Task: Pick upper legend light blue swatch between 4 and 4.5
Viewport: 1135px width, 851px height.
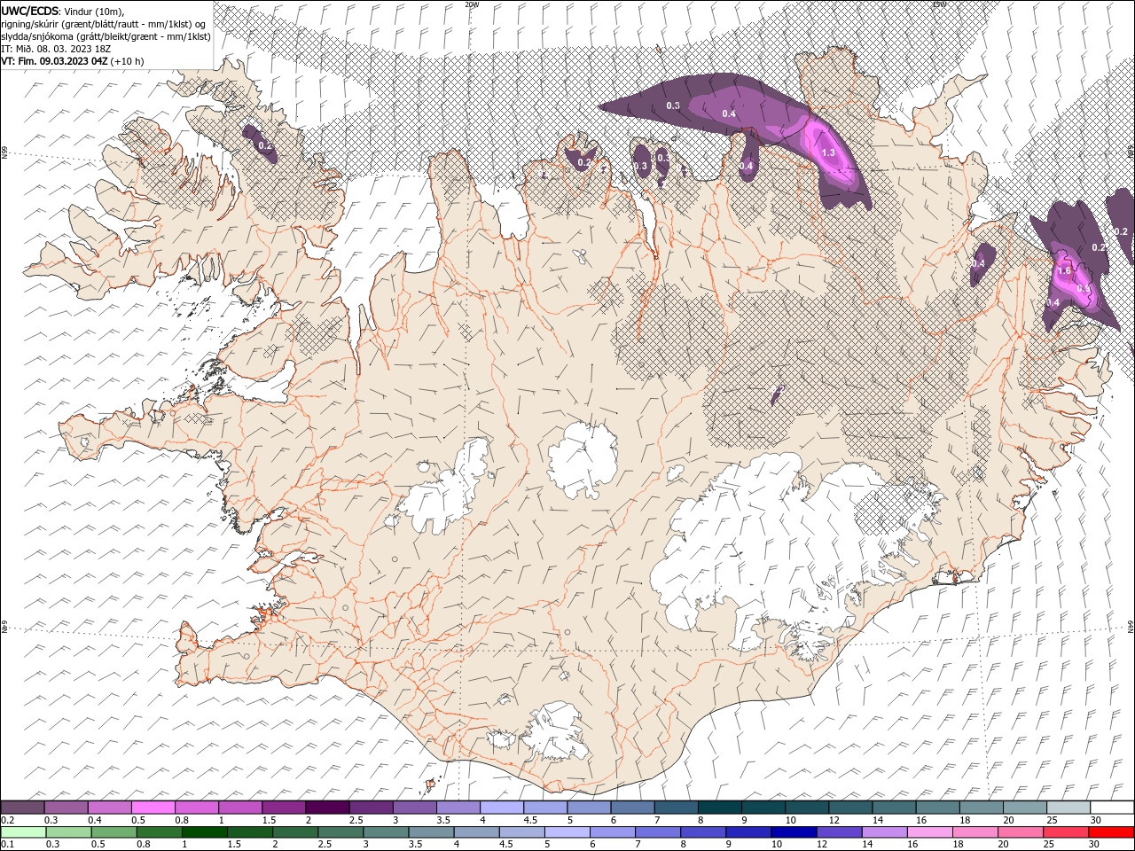Action: [x=501, y=808]
